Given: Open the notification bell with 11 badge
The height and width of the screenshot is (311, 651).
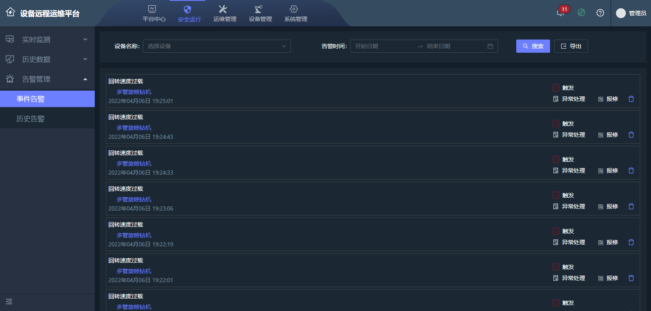Looking at the screenshot, I should pos(561,13).
